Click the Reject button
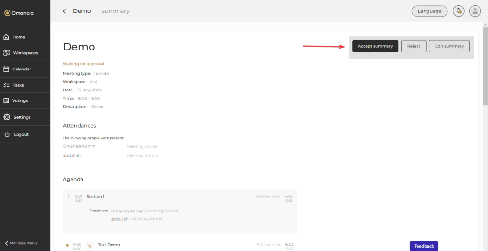The height and width of the screenshot is (251, 488). (x=414, y=46)
